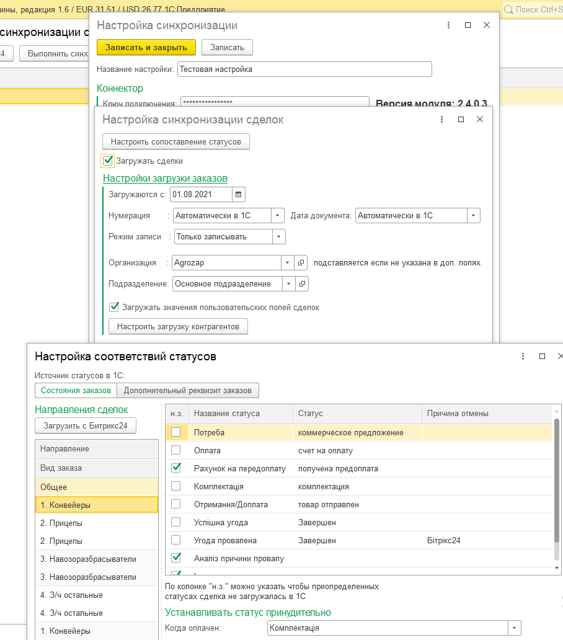Click Настроить сопоставление статусов button

coord(176,141)
